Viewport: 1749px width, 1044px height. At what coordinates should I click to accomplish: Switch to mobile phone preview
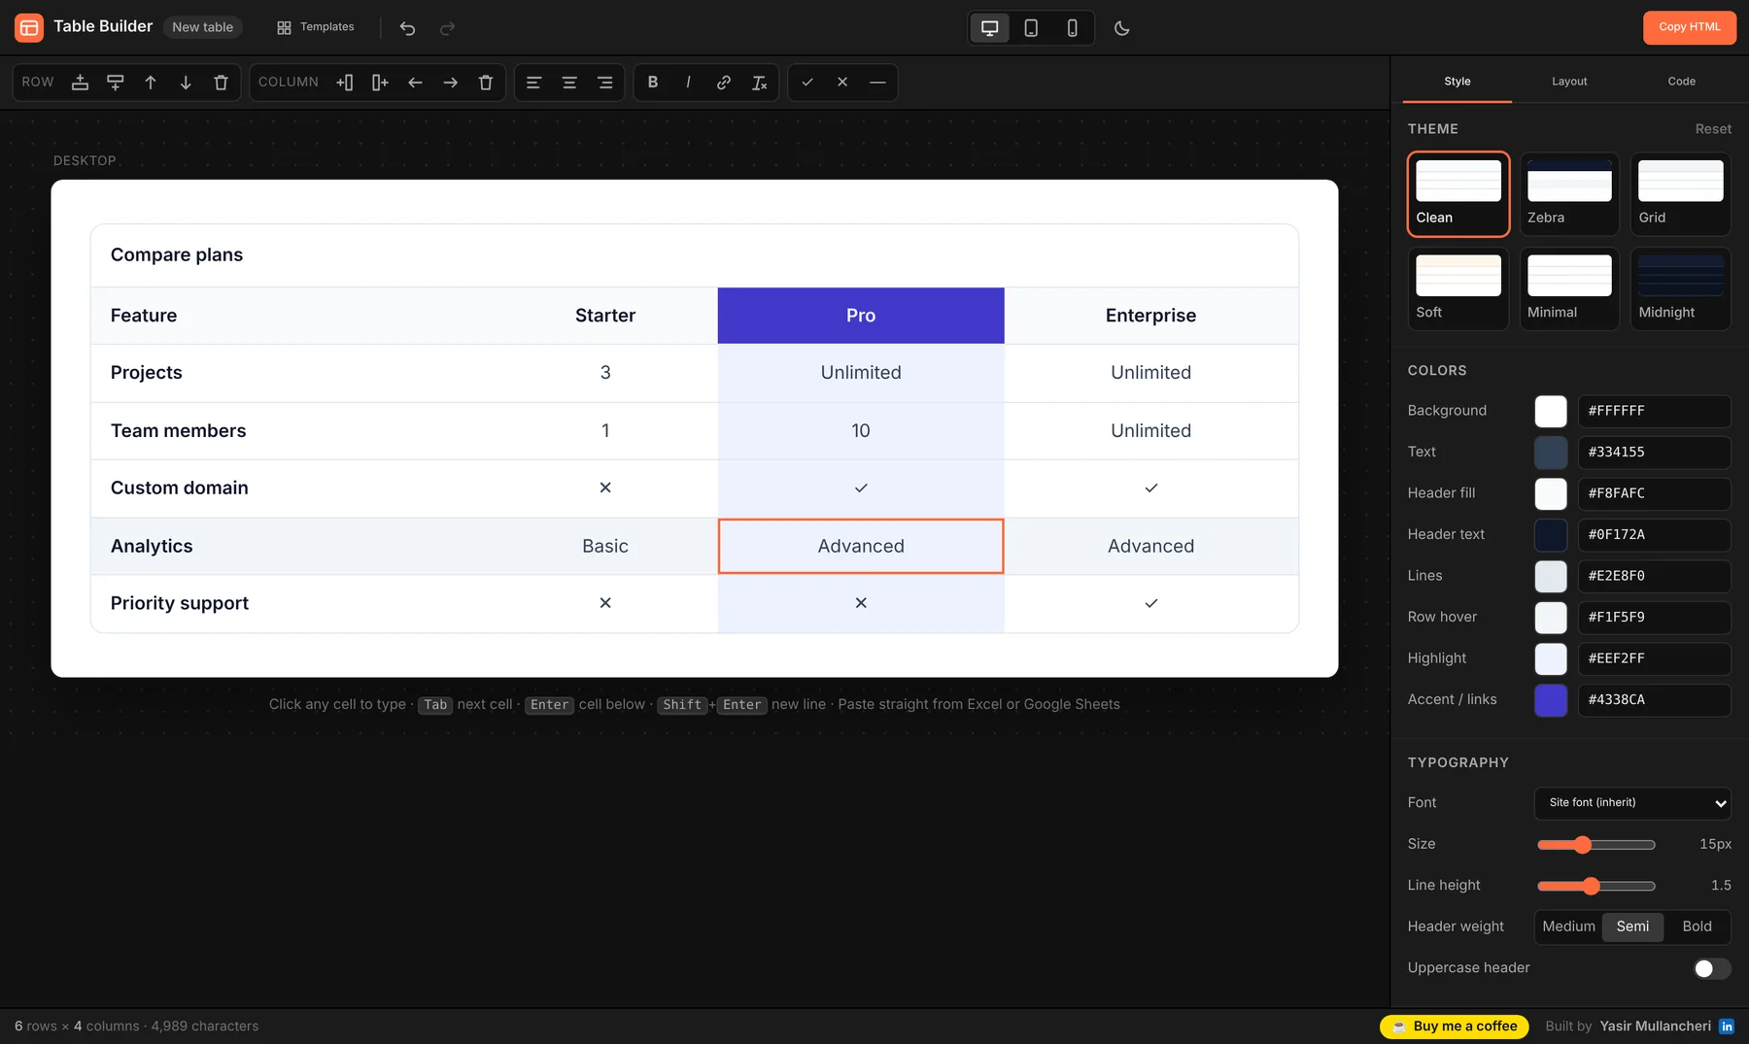pyautogui.click(x=1072, y=28)
